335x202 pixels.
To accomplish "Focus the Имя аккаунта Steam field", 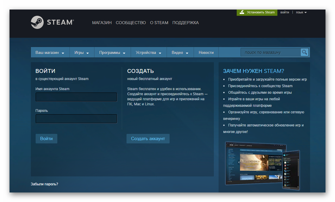I will tap(76, 97).
